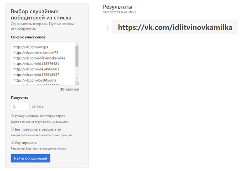Enable Игнорировать повторы строк checkbox
The image size is (244, 171).
(12, 115)
